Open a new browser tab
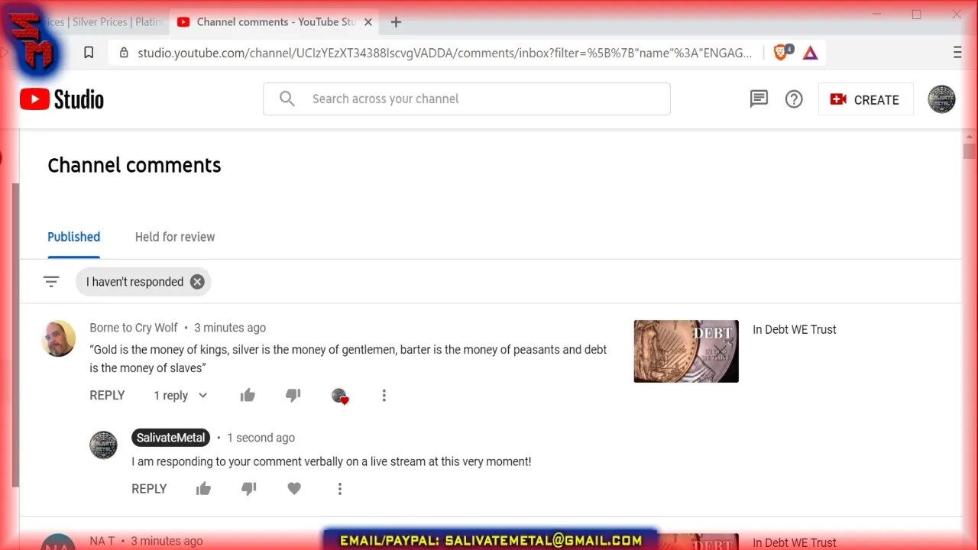978x550 pixels. click(x=396, y=22)
